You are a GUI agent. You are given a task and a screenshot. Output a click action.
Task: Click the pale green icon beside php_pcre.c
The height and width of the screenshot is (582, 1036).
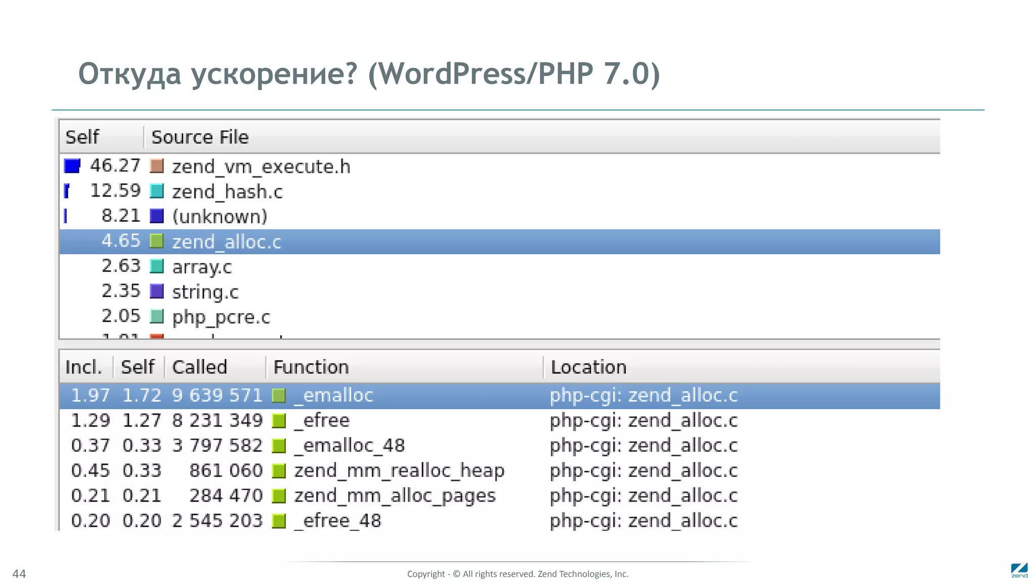coord(157,316)
